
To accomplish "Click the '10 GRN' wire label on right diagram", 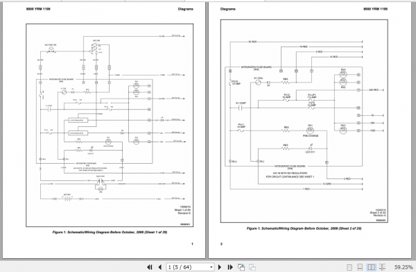I will pos(327,184).
